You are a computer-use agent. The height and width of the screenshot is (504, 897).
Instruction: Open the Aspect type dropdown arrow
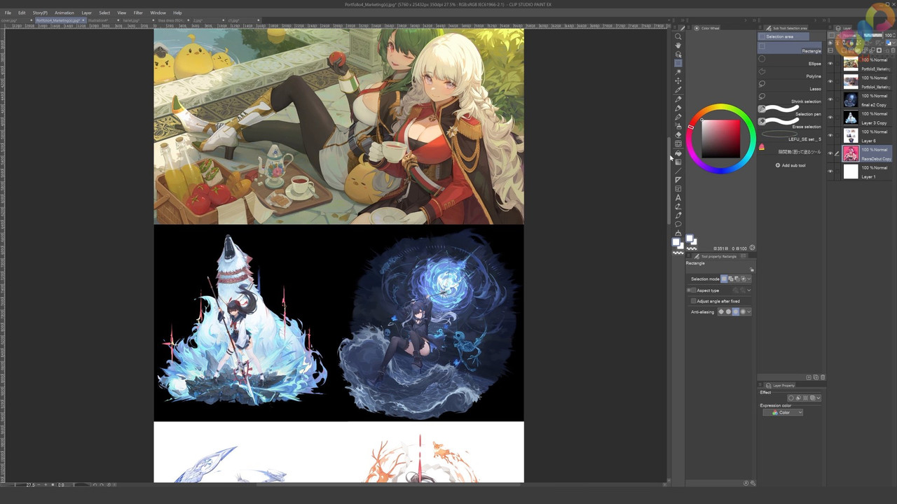click(749, 290)
